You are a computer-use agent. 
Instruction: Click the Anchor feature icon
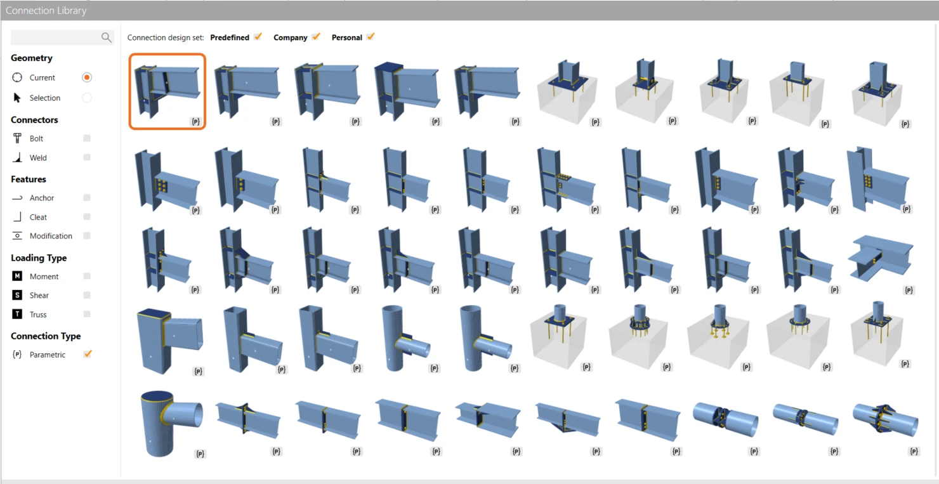(x=17, y=198)
